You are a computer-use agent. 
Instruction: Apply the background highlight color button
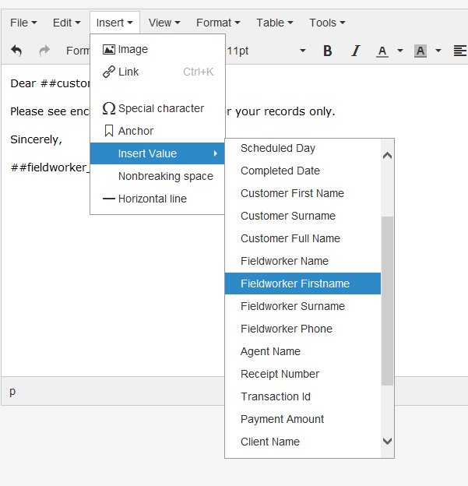point(420,51)
